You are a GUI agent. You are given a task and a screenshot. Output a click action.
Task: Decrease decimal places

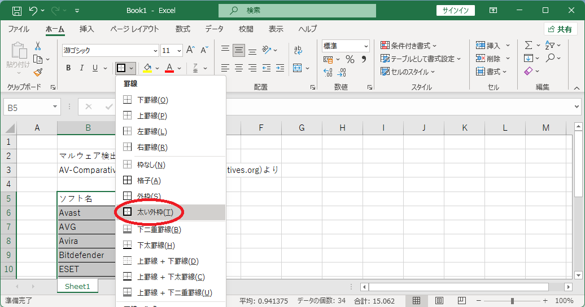click(x=342, y=72)
